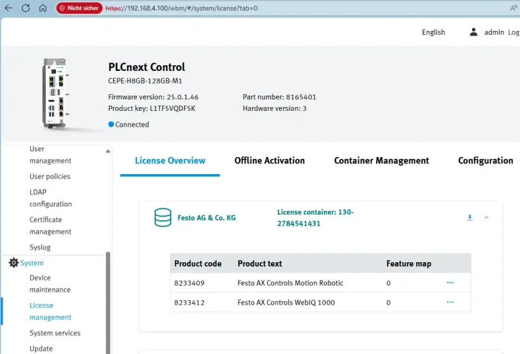This screenshot has width=520, height=354.
Task: Open User management in sidebar
Action: coord(50,155)
